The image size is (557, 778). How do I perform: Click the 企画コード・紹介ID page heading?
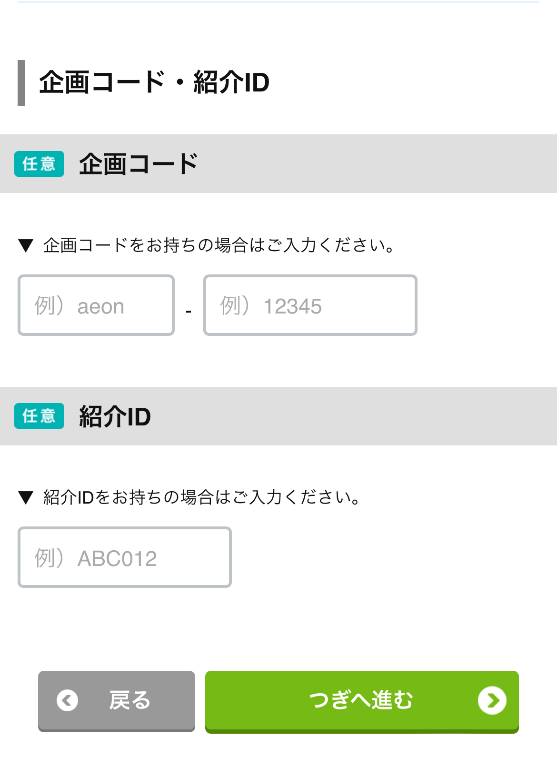(x=154, y=82)
